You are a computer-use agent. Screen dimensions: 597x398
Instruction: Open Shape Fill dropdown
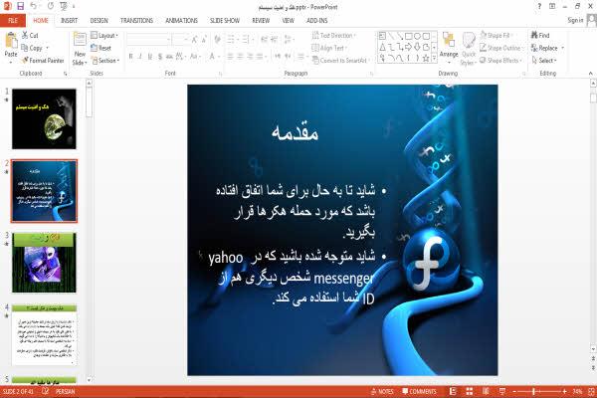[x=496, y=36]
